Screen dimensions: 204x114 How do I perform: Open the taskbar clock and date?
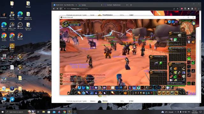[195, 112]
